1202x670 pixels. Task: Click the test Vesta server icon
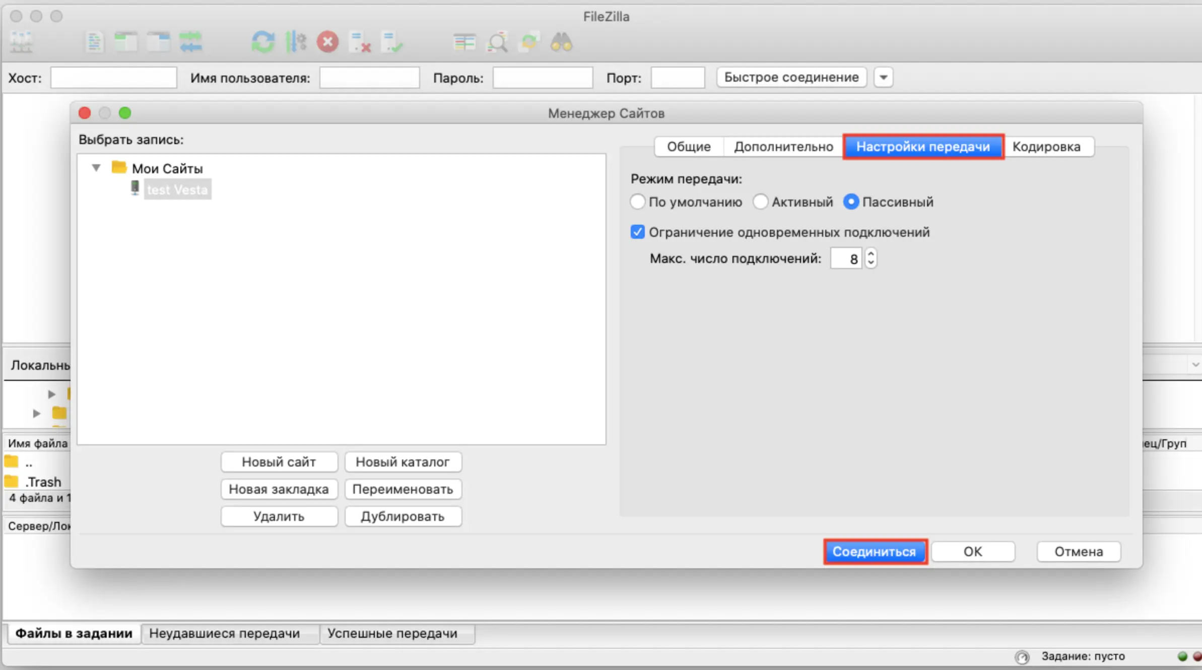pos(135,188)
